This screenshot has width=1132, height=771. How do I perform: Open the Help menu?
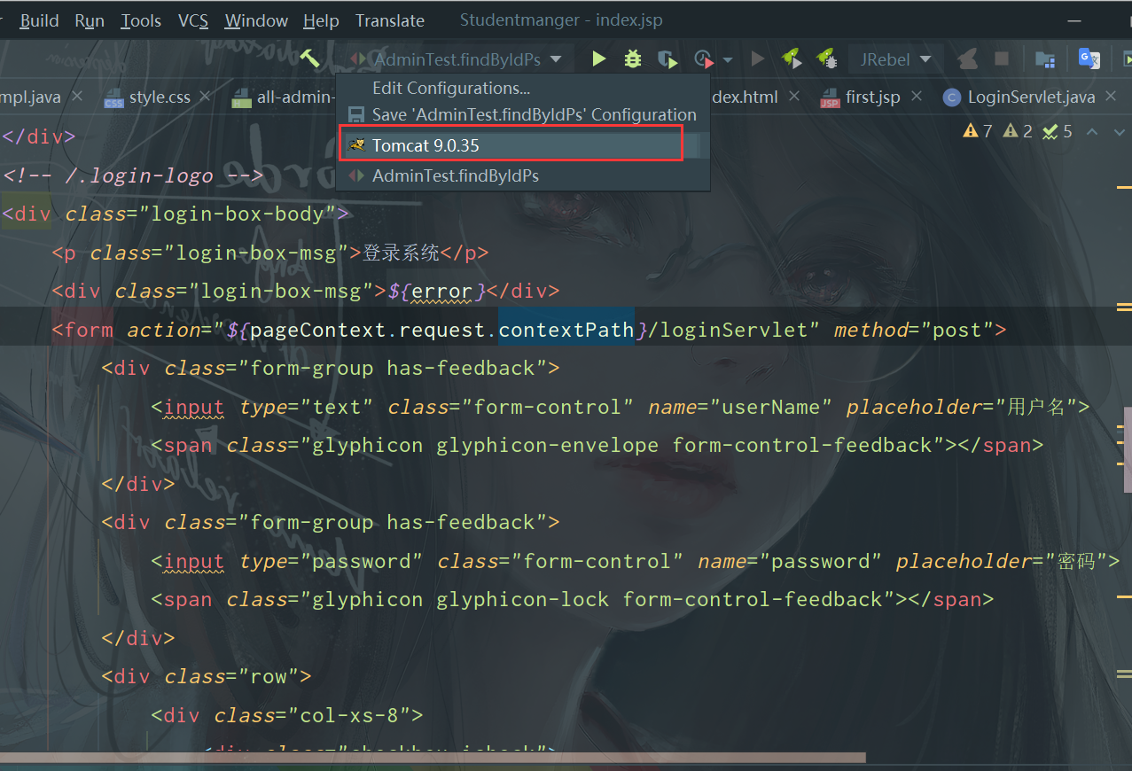click(321, 20)
